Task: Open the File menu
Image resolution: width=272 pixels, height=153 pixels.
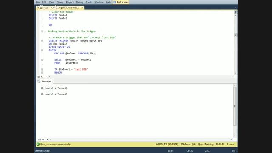Action: tap(38, 2)
